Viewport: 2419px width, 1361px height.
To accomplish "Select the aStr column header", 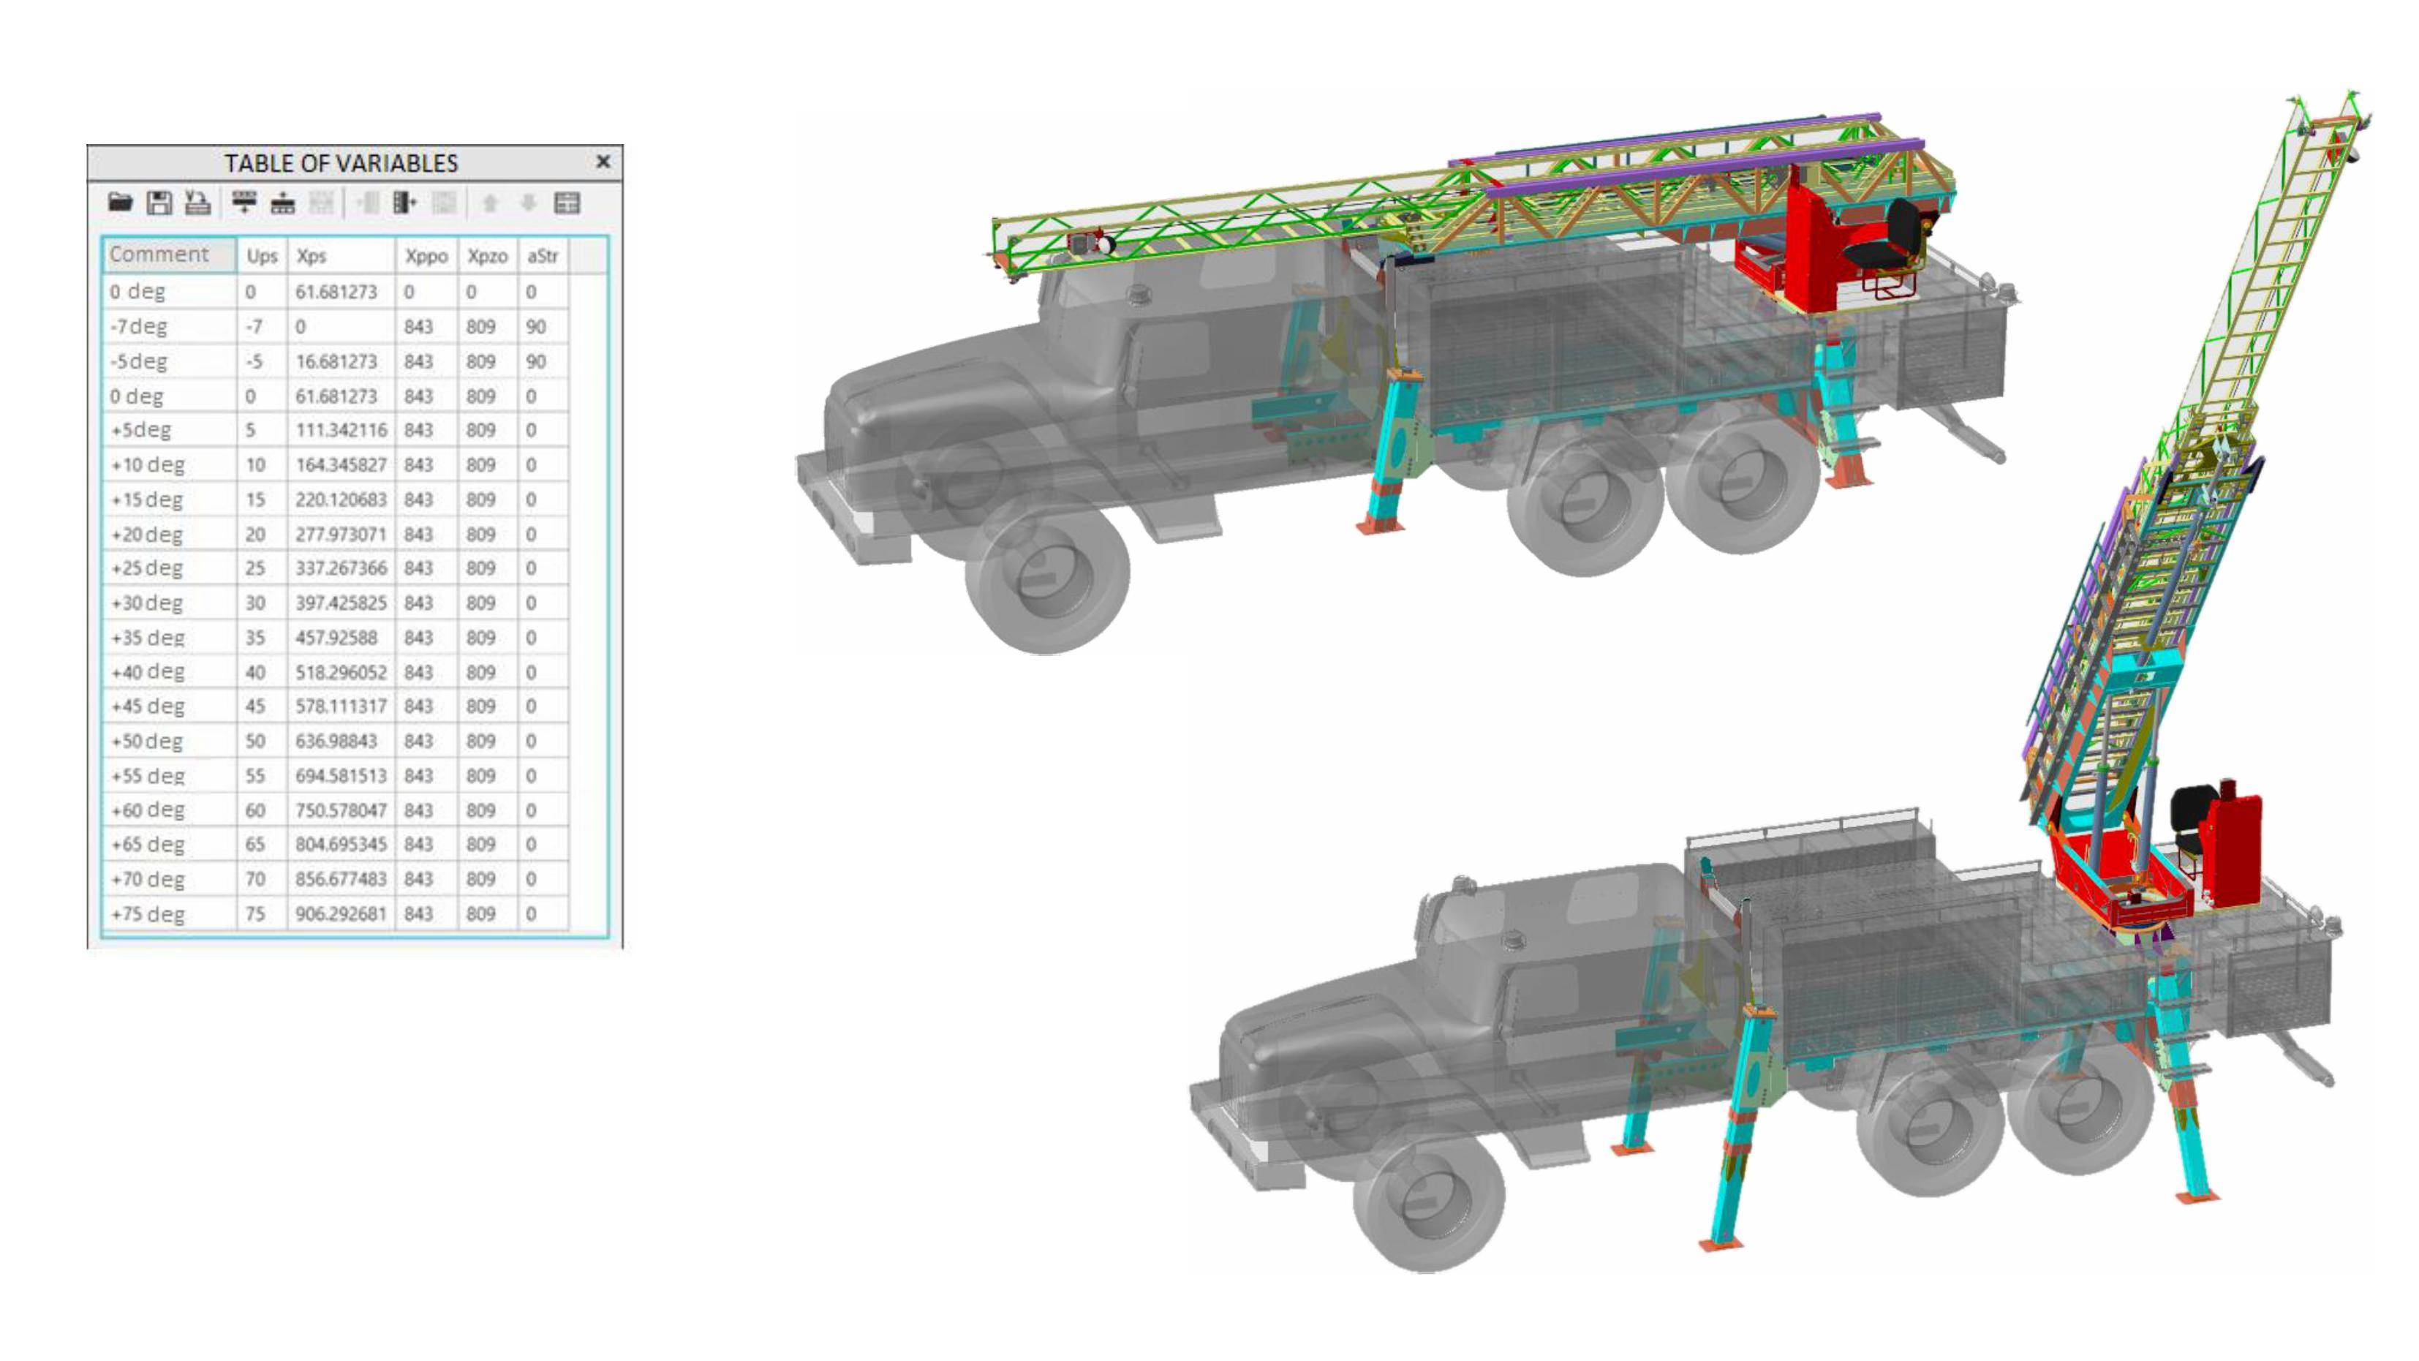I will pyautogui.click(x=543, y=255).
